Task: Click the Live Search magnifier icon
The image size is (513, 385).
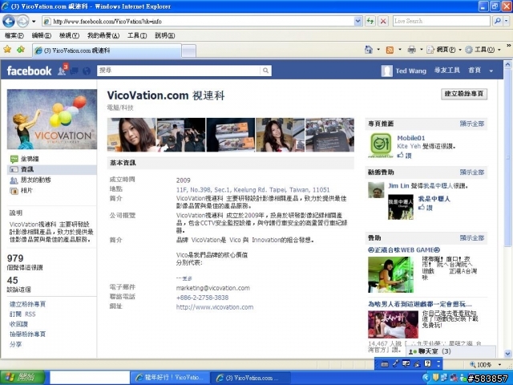Action: coord(498,21)
